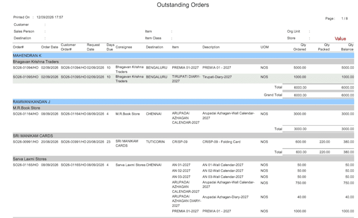Select the printed timestamp 12/09/2026 17:57
This screenshot has height=218, width=358.
coord(50,17)
